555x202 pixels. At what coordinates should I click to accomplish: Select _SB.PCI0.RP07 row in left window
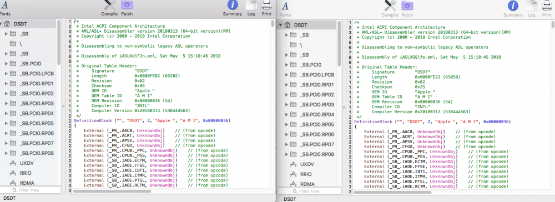click(28, 143)
